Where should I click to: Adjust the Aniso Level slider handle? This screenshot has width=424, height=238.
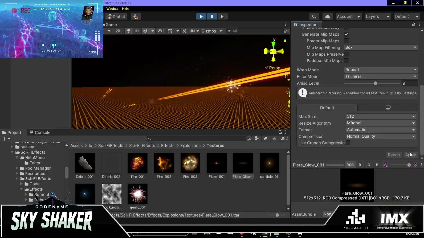point(375,83)
